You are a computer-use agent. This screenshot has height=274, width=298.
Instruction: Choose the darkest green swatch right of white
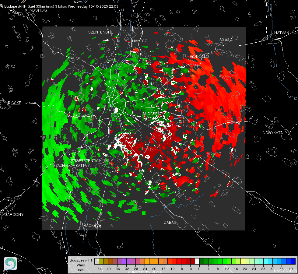tap(202, 261)
